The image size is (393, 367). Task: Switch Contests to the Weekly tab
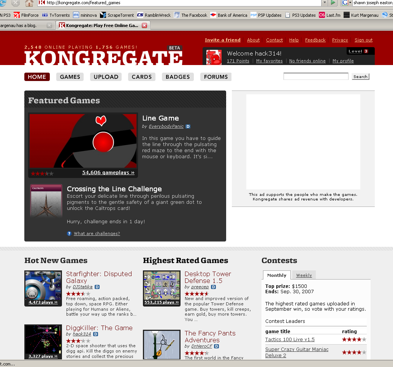click(x=304, y=275)
